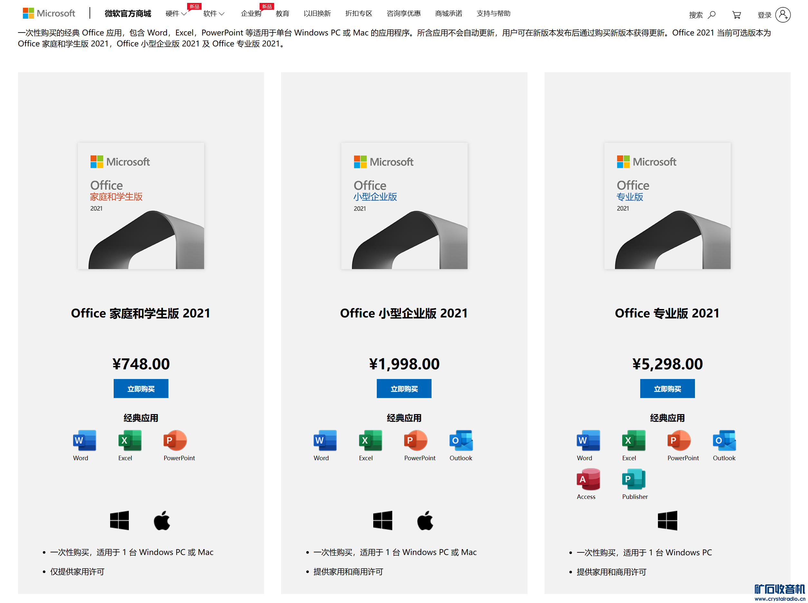Screen dimensions: 808x603
Task: Expand the 硬件 dropdown menu
Action: pos(176,14)
